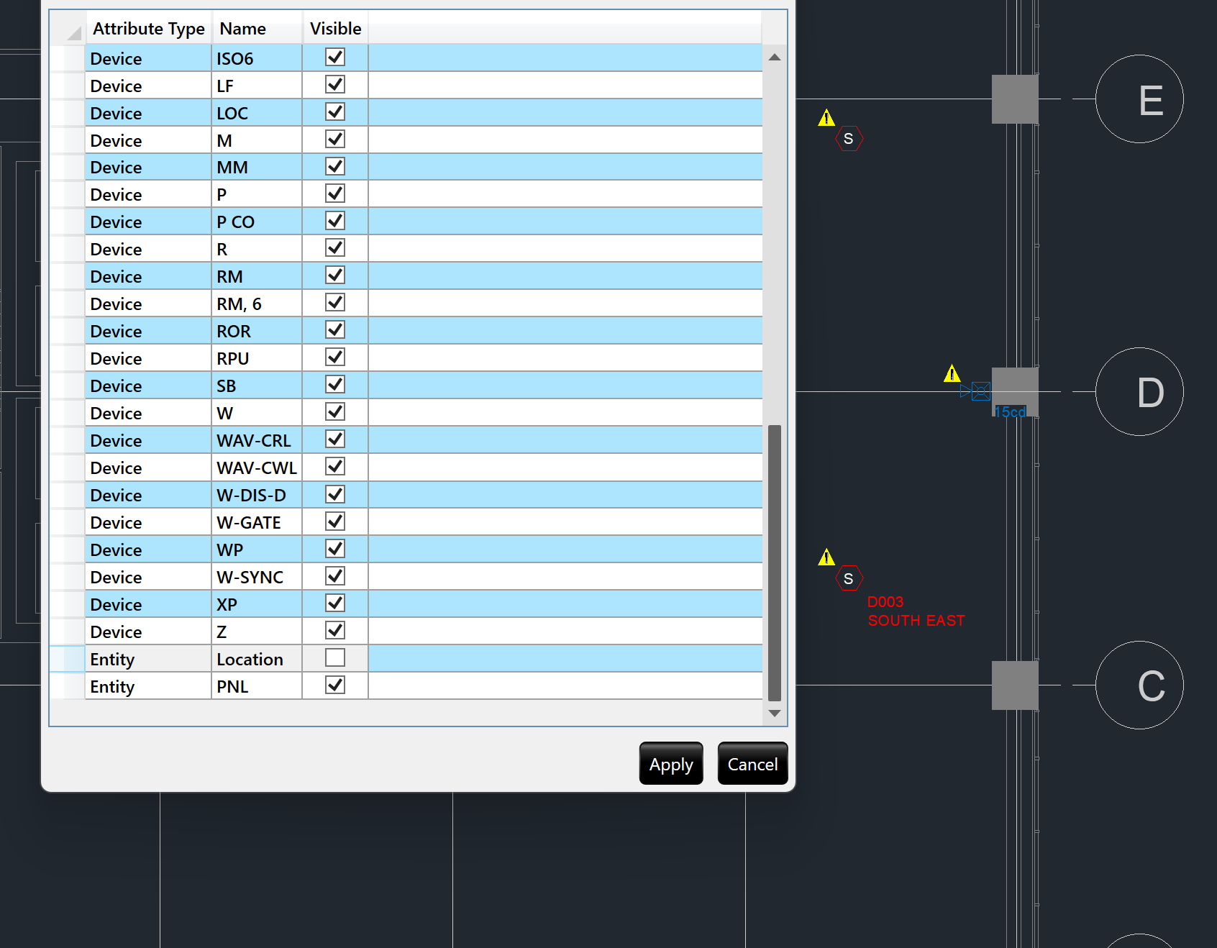Uncheck Visible for ISO6 device
1217x948 pixels.
click(335, 57)
